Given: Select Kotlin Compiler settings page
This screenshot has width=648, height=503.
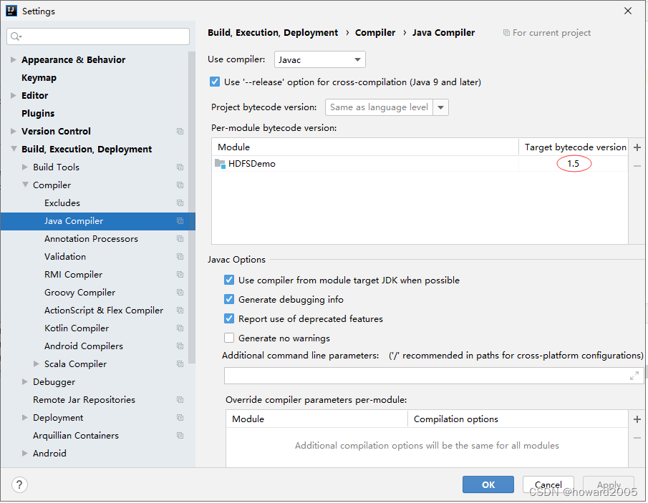Looking at the screenshot, I should 77,328.
